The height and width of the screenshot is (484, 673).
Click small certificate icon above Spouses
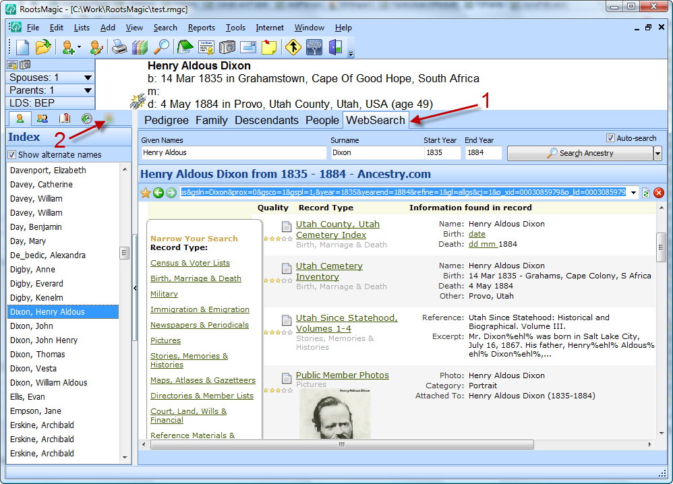12,65
